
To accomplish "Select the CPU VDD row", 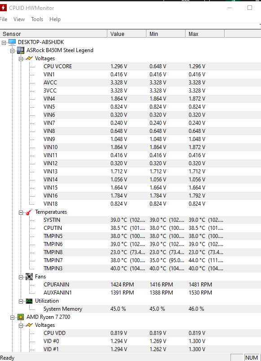I will click(152, 333).
